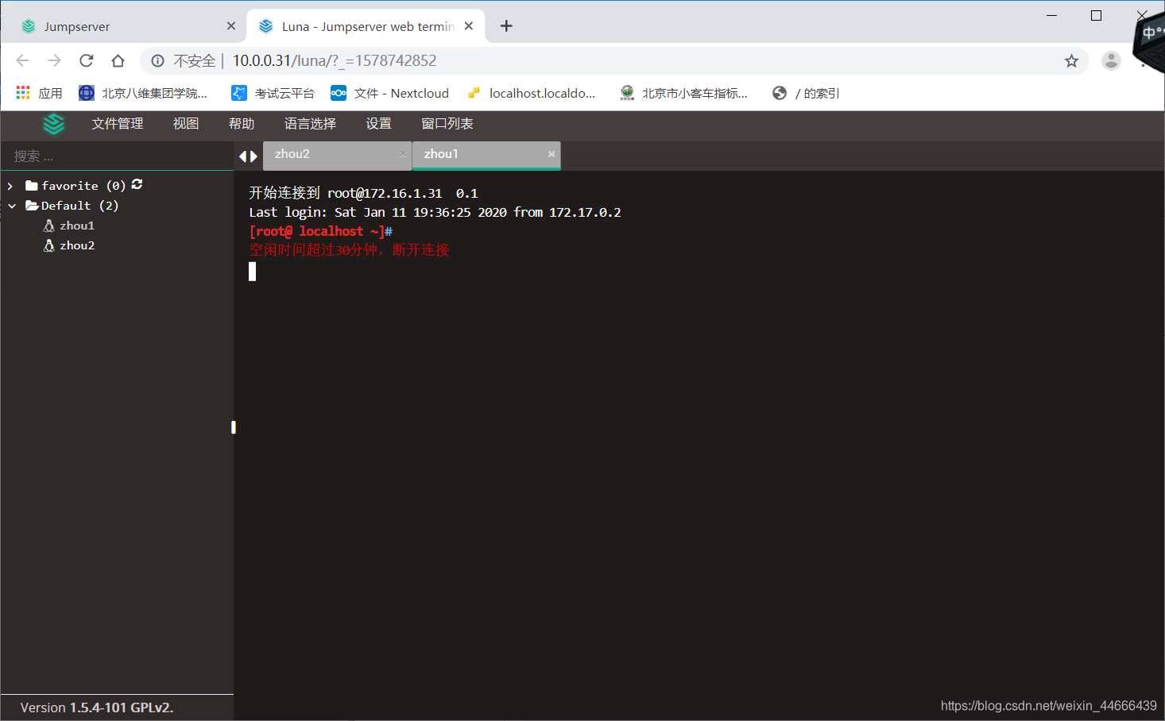The height and width of the screenshot is (721, 1165).
Task: Expand the favorite folder chevron
Action: [10, 186]
